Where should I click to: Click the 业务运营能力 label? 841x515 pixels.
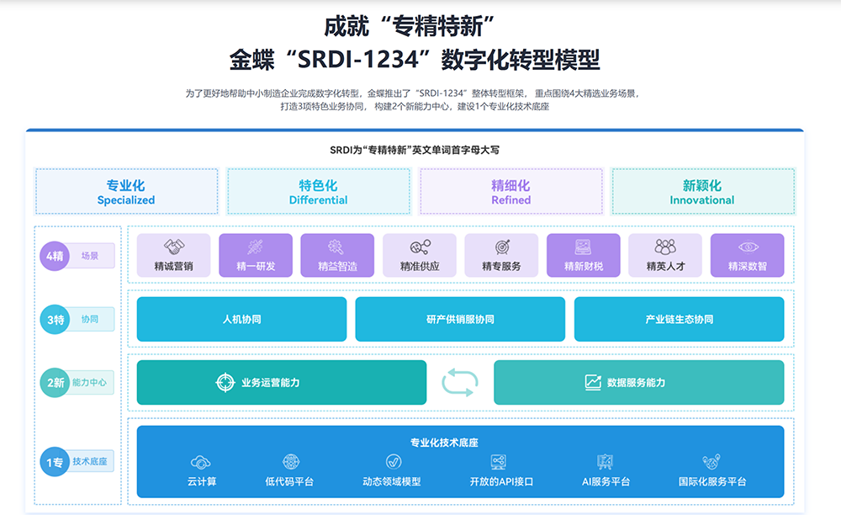click(270, 383)
